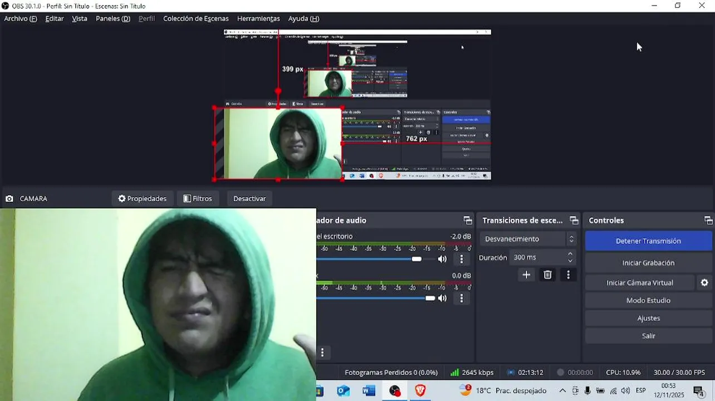Open the Ayuda menu

pos(303,18)
